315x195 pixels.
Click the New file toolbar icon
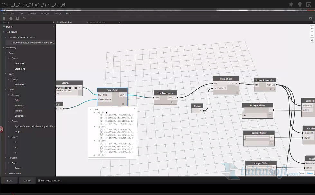pyautogui.click(x=5, y=18)
